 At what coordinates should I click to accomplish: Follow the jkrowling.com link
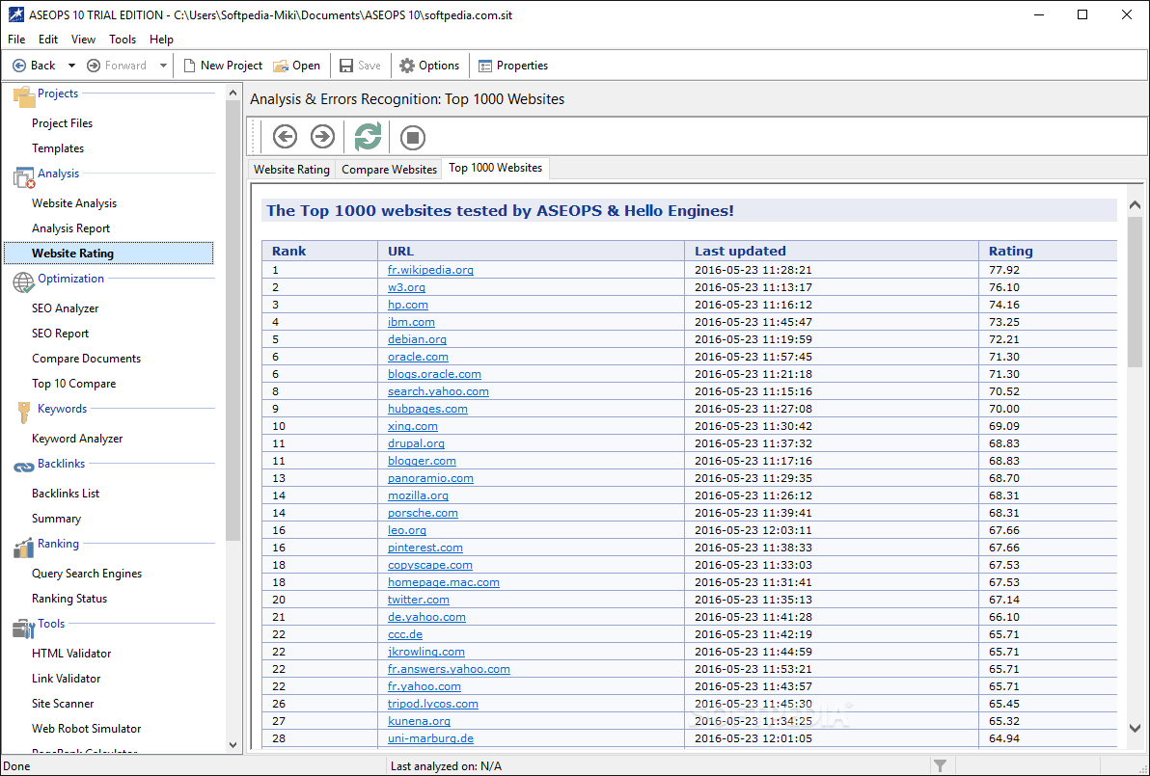click(x=426, y=652)
